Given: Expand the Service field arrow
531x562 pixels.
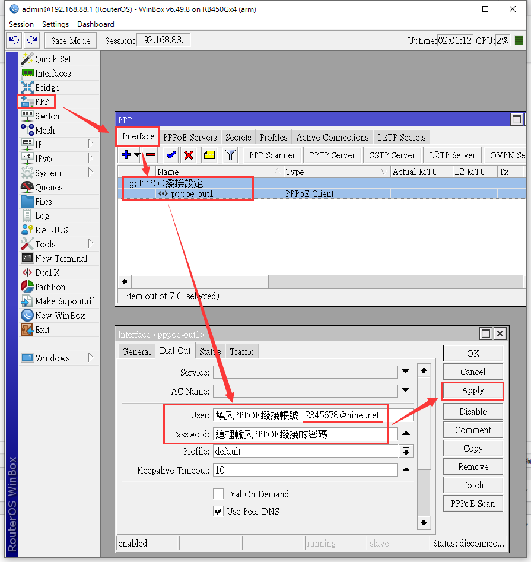Looking at the screenshot, I should tap(406, 372).
